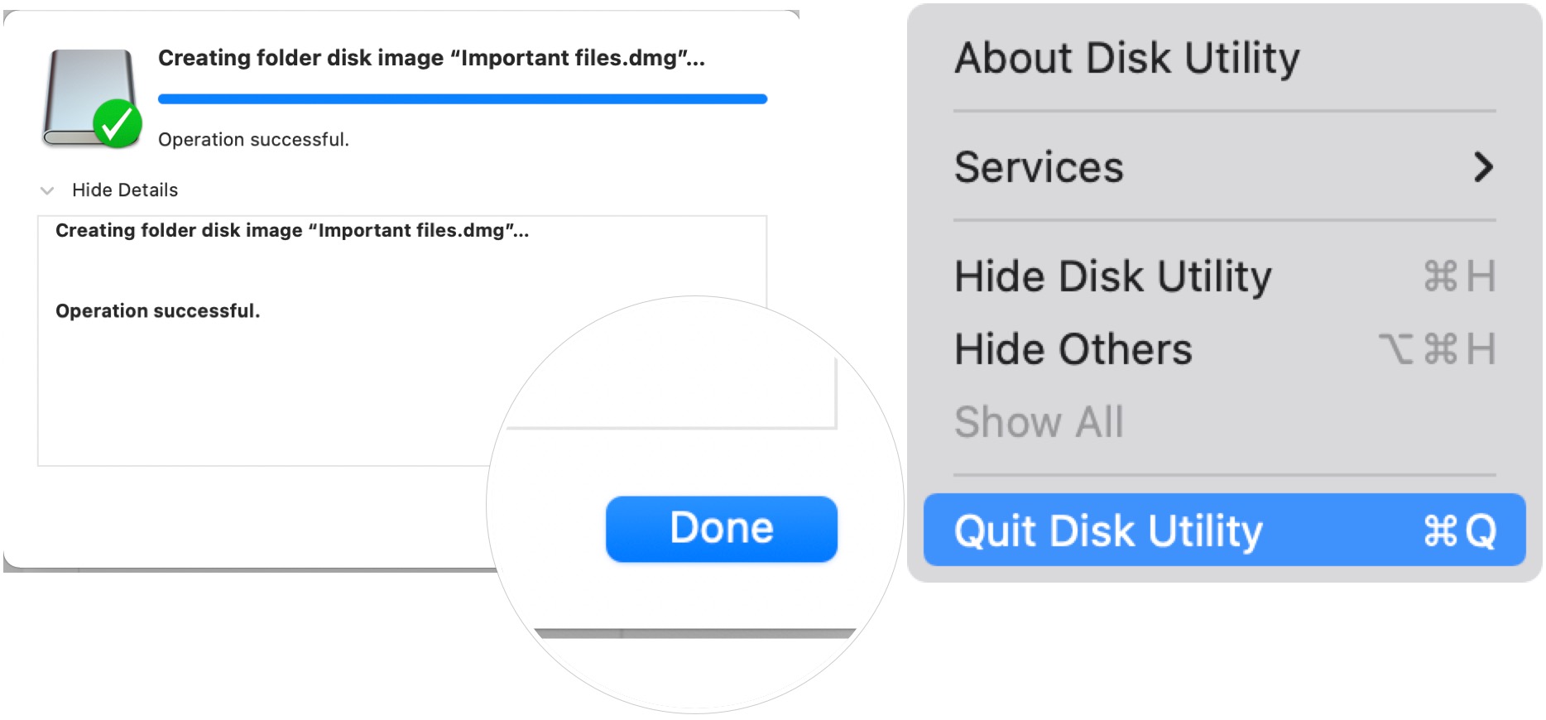This screenshot has width=1546, height=720.
Task: Click the status text under the progress bar
Action: 253,140
